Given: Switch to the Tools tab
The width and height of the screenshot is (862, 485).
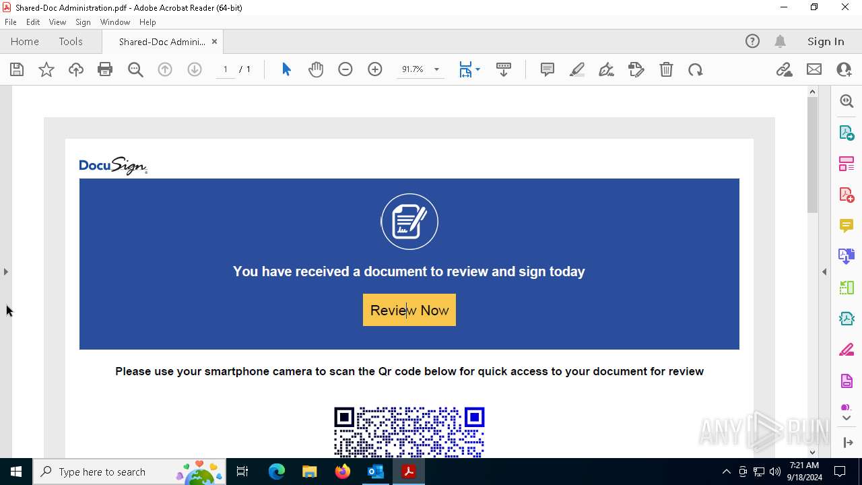Looking at the screenshot, I should tap(71, 42).
